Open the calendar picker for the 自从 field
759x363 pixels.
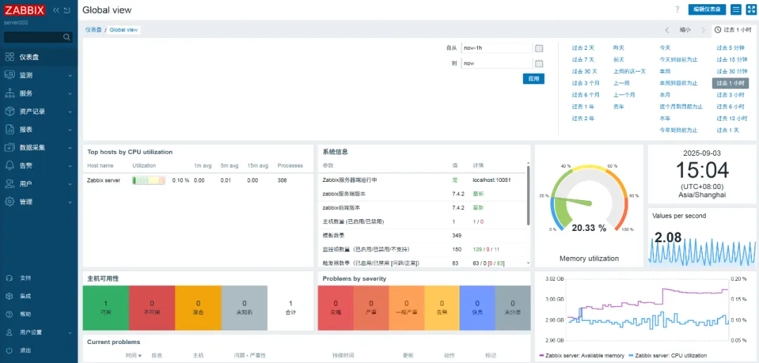point(539,48)
